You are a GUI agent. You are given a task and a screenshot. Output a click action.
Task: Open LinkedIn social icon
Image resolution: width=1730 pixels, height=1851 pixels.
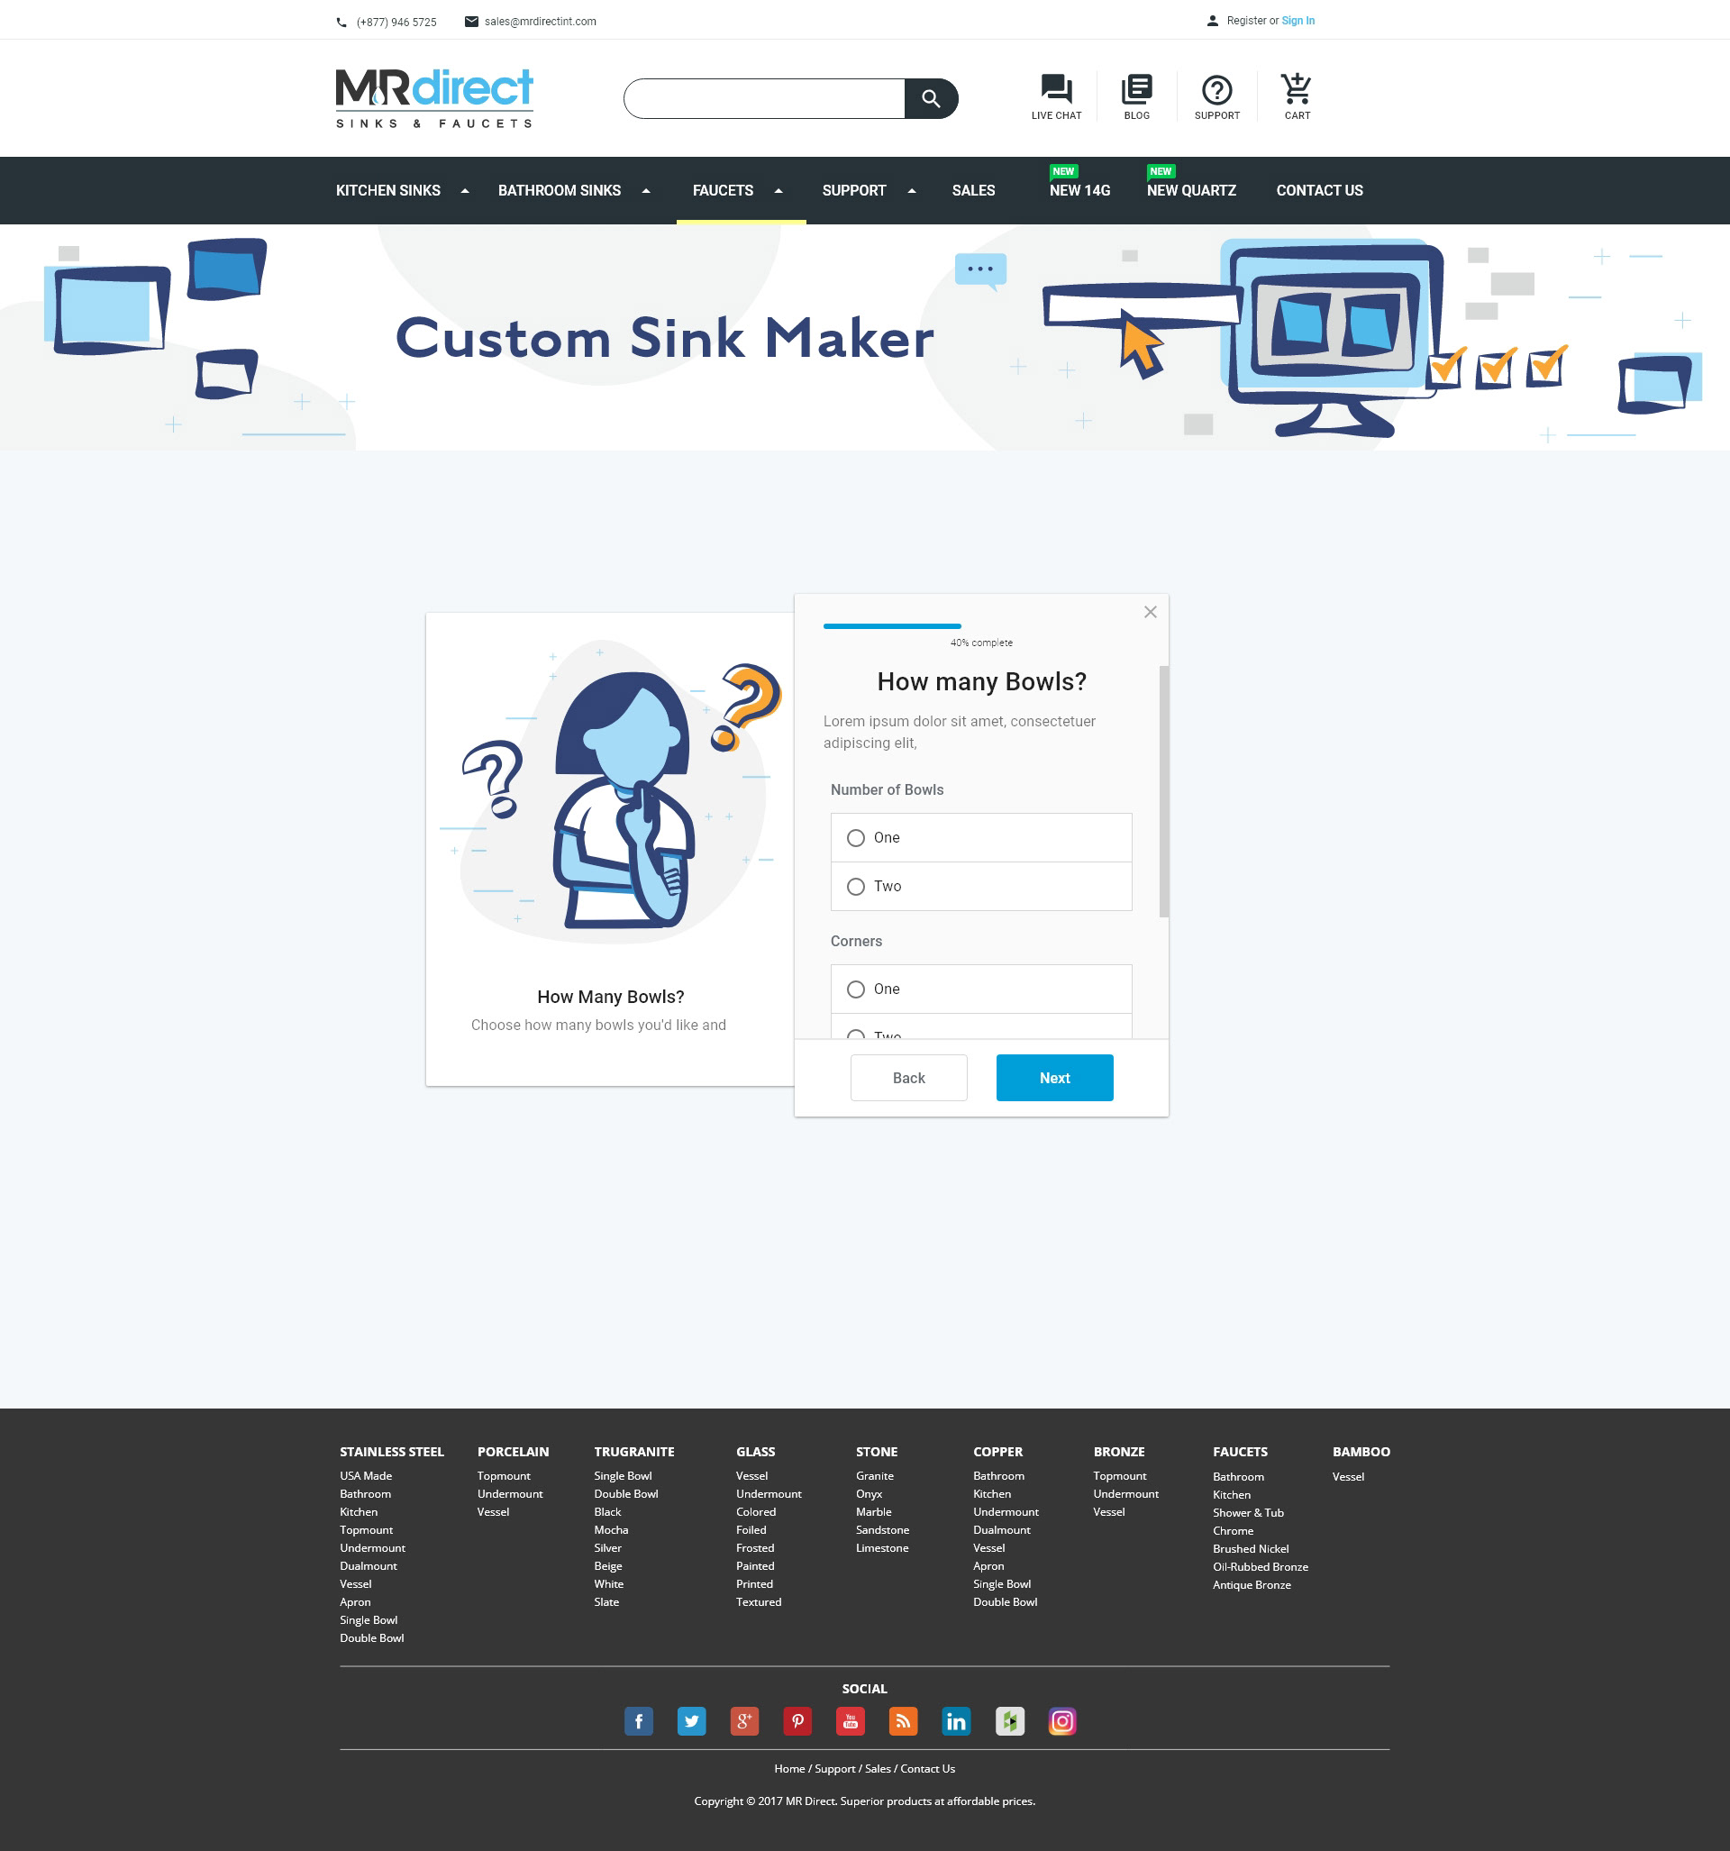click(x=956, y=1720)
